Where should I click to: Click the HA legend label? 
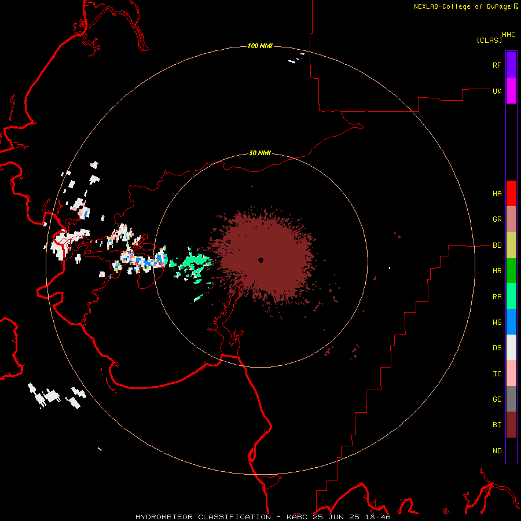click(x=497, y=193)
